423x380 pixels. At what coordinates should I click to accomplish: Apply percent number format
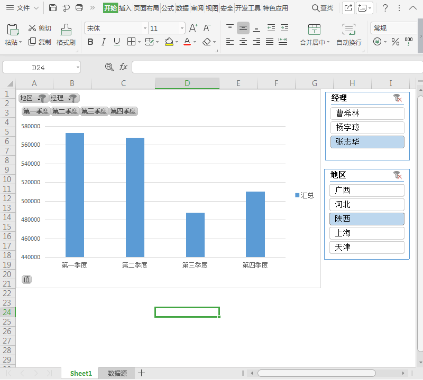pos(396,42)
